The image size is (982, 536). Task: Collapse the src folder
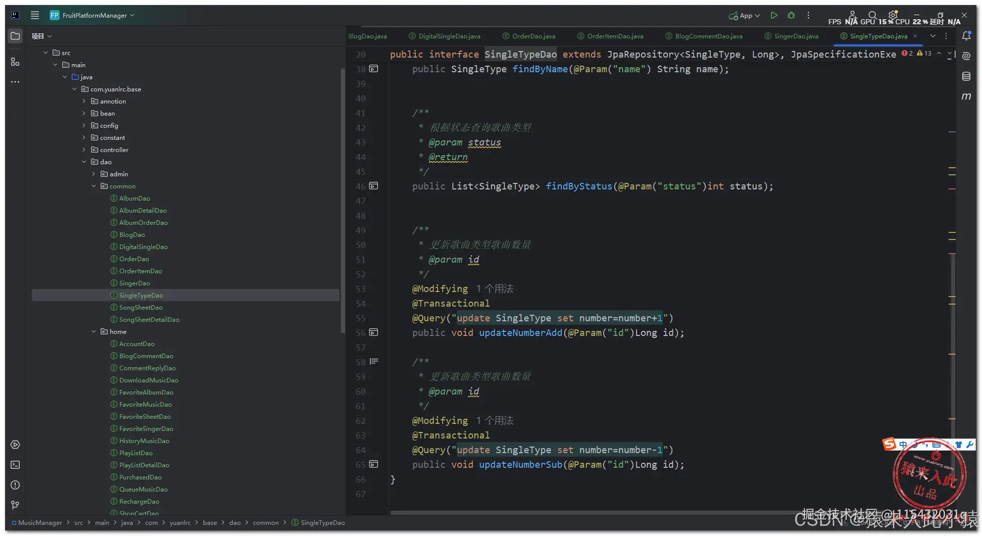click(46, 53)
